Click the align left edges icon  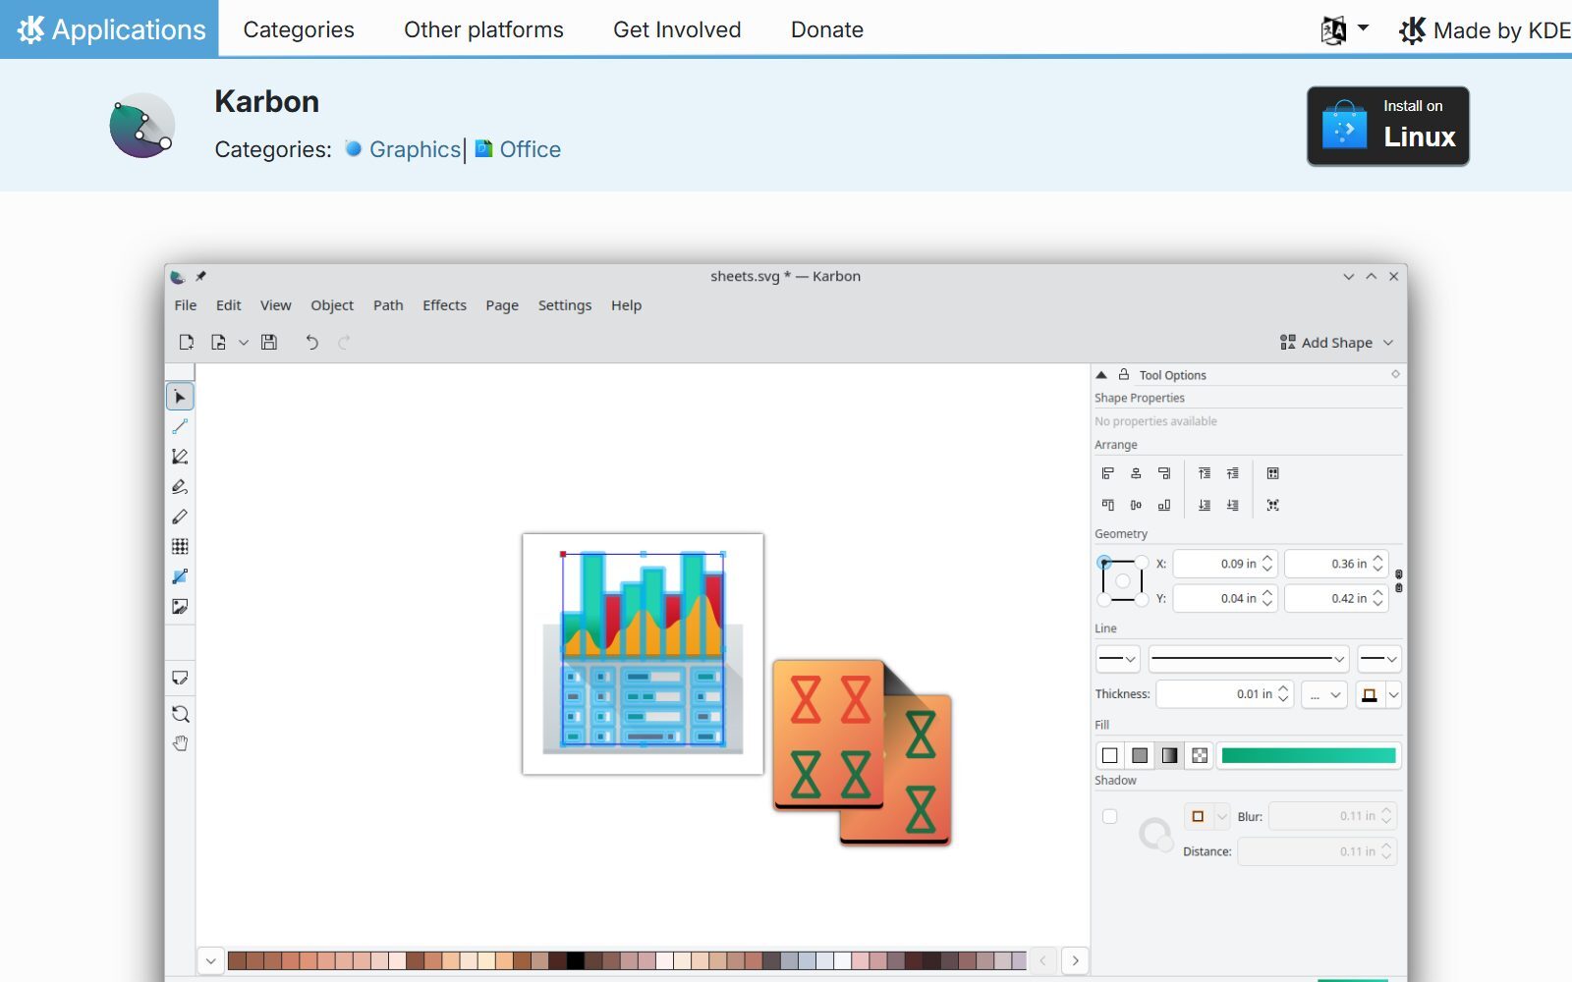(1108, 473)
